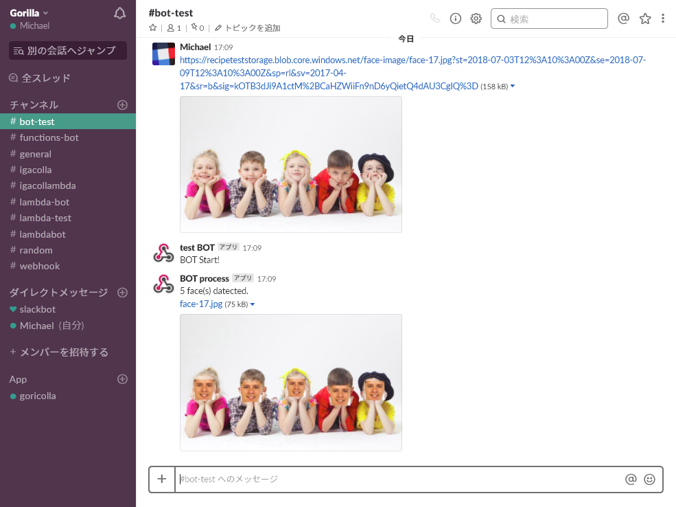Click the BOT process sender name
Screen dimensions: 676x507
[x=205, y=279]
